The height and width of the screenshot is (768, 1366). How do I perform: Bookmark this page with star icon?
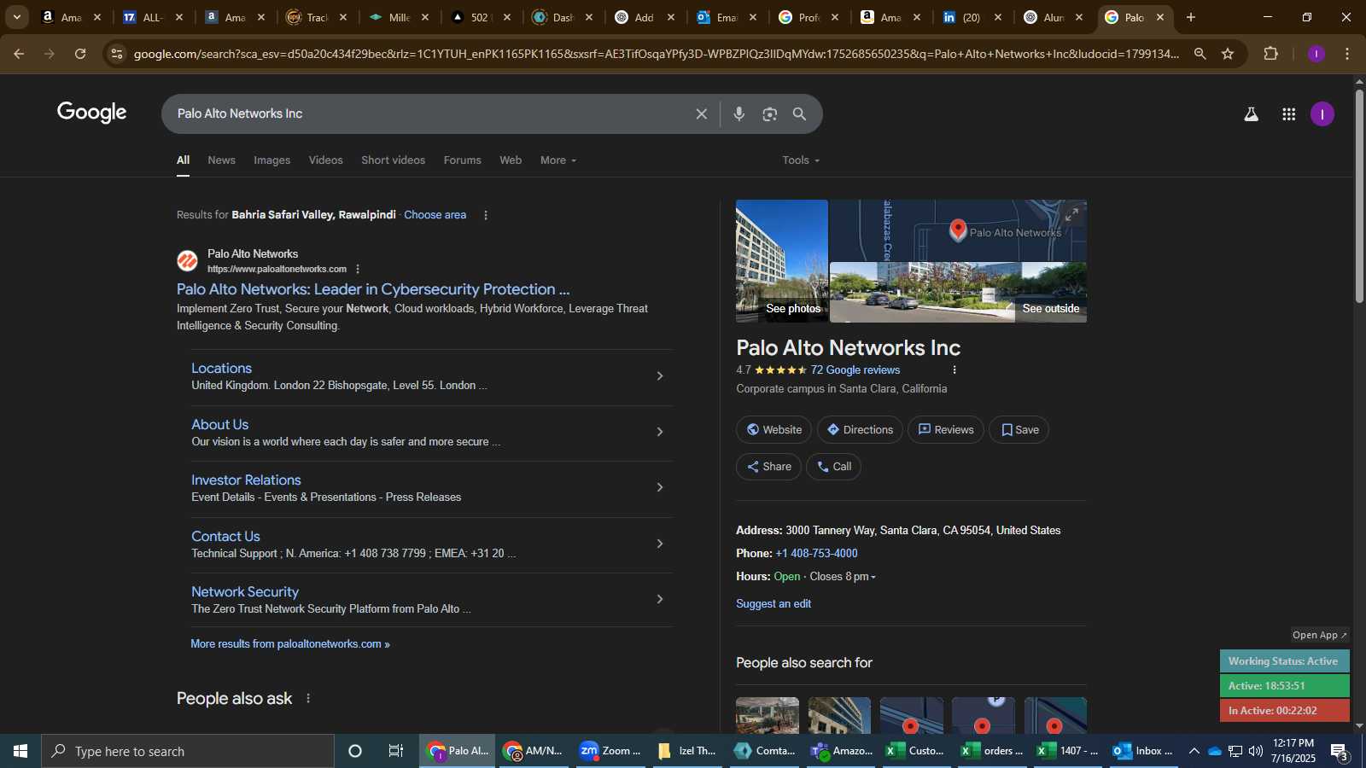pyautogui.click(x=1228, y=54)
